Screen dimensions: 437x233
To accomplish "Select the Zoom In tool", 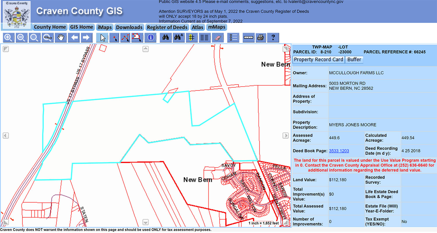I will pos(8,38).
